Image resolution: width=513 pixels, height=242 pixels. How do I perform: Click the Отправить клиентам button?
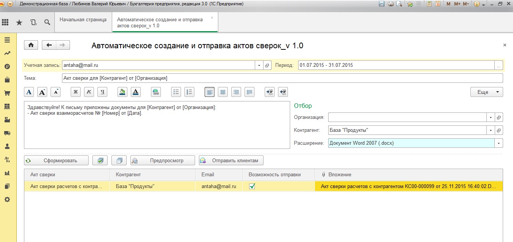coord(231,160)
